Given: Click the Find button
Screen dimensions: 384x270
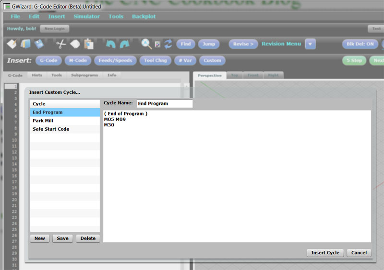Looking at the screenshot, I should coord(186,44).
